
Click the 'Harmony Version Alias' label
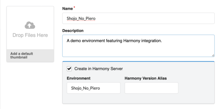(146, 78)
